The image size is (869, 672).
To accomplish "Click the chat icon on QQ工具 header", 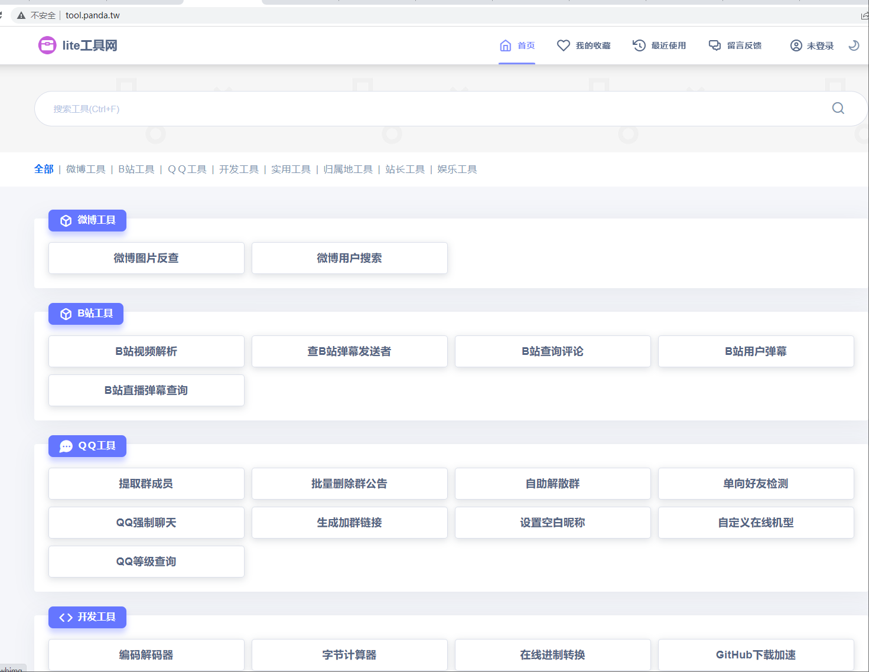I will point(66,446).
